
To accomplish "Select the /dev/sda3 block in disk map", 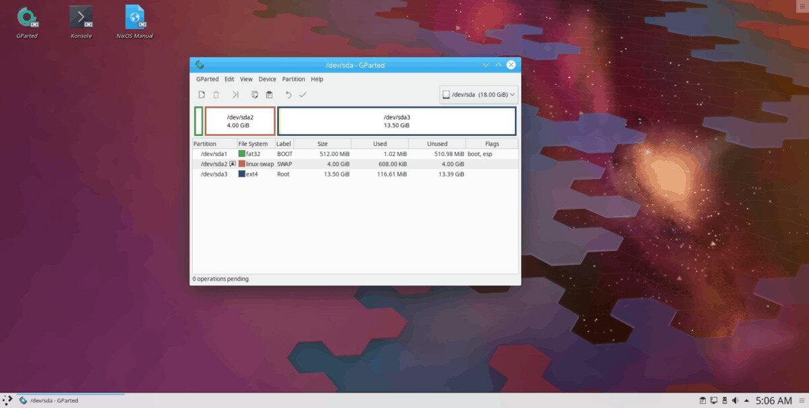I will click(396, 121).
